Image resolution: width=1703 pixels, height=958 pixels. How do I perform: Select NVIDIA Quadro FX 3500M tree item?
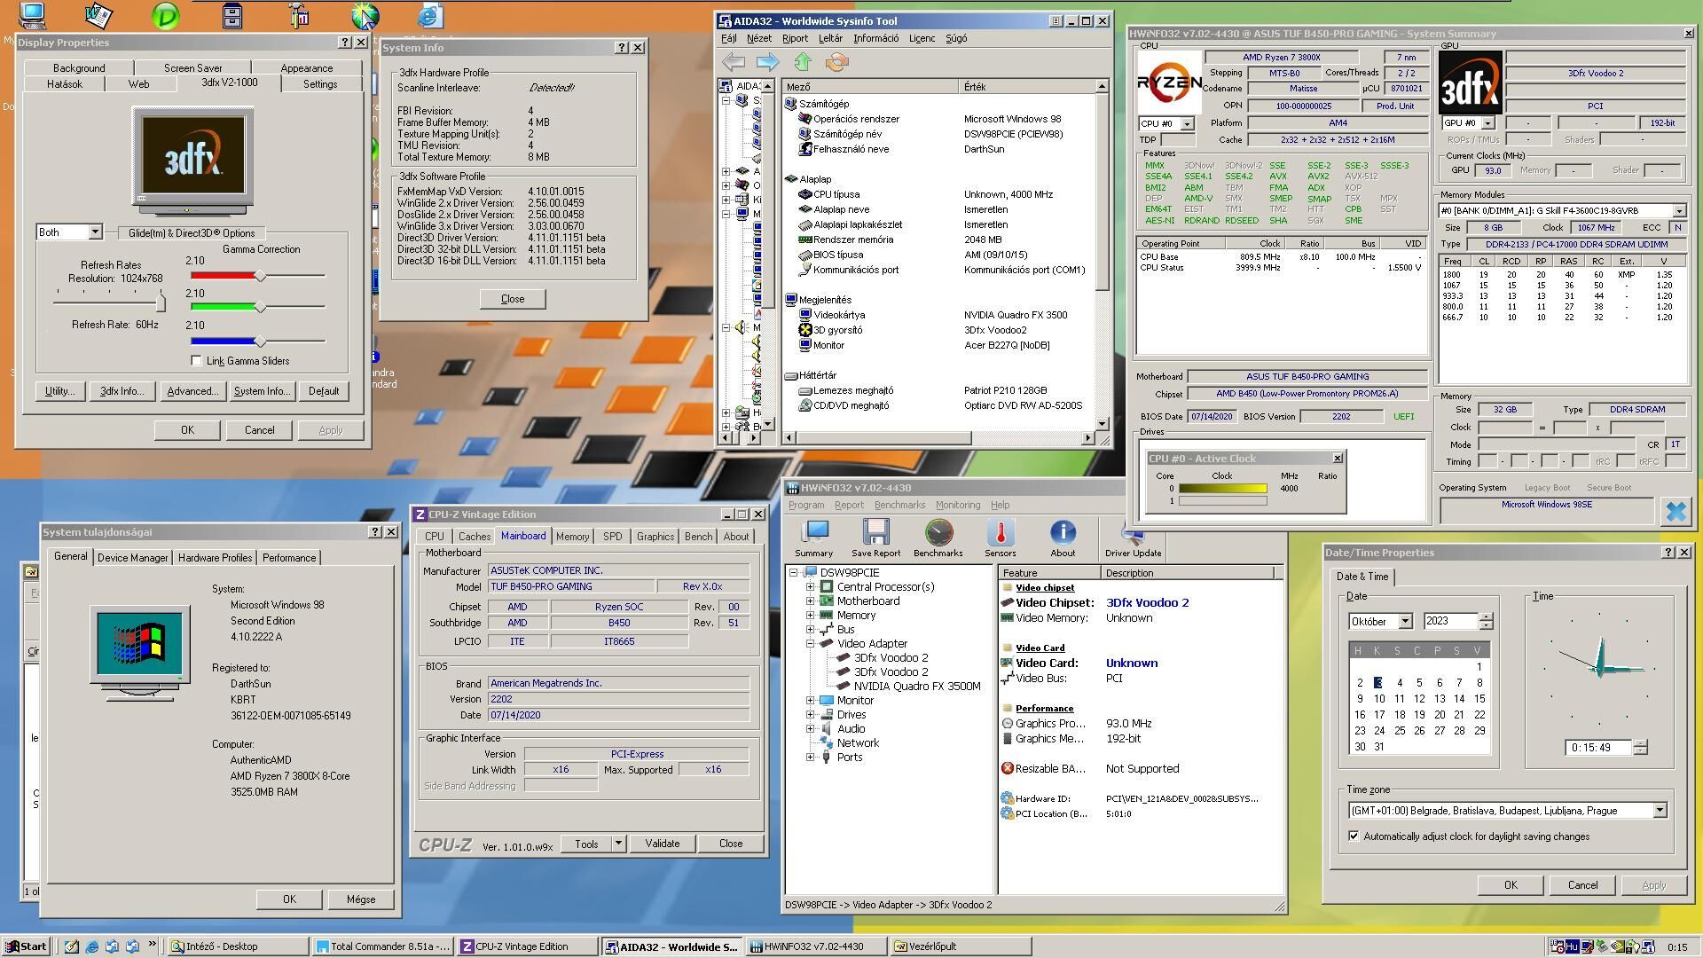point(917,687)
